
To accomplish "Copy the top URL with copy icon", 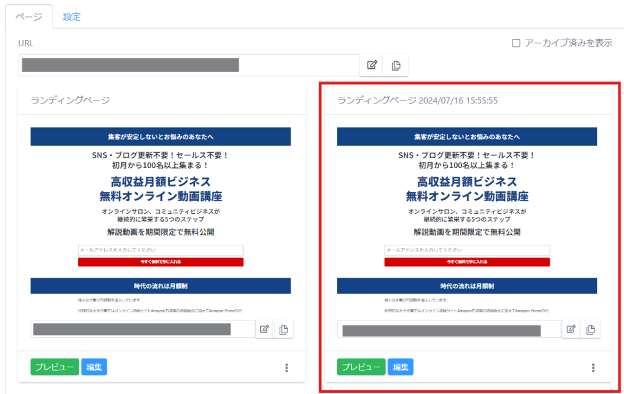I will 395,65.
